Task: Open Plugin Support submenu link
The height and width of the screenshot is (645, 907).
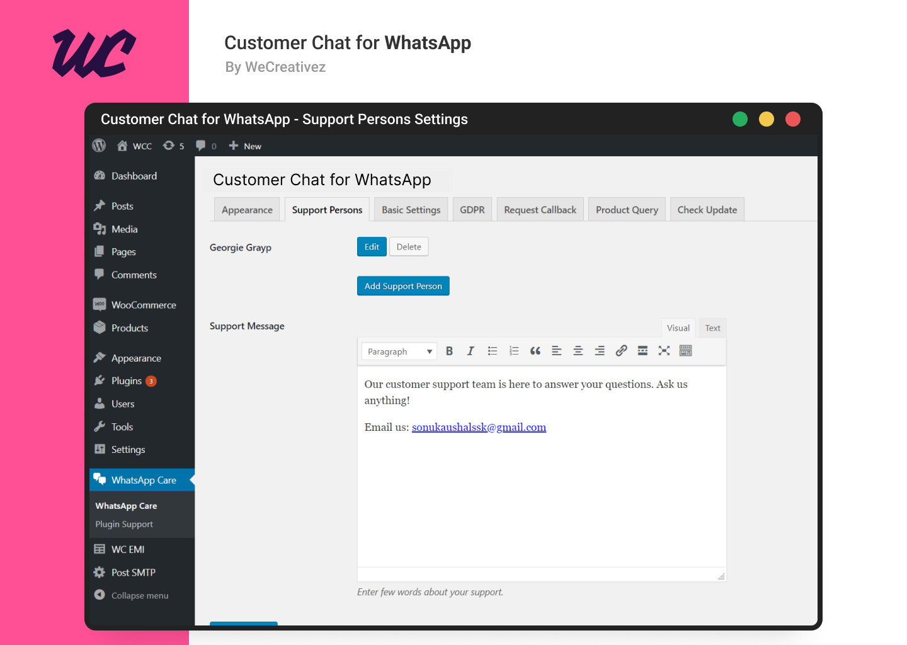Action: pos(124,524)
